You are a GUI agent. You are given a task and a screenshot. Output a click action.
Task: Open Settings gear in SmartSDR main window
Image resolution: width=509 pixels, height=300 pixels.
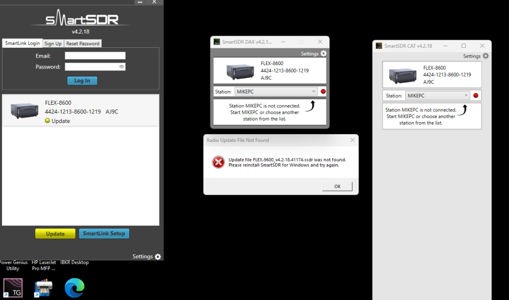click(x=158, y=257)
